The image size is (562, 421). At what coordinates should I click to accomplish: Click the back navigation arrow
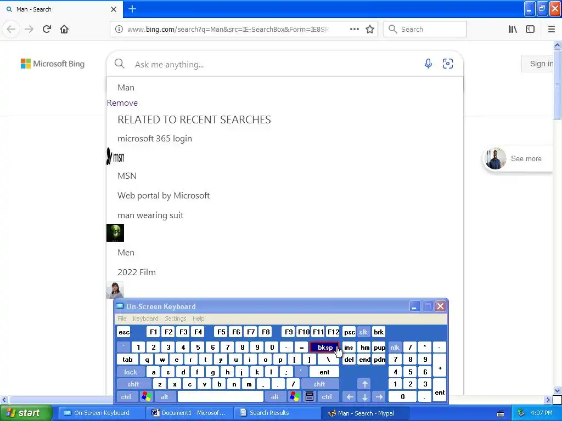click(11, 29)
